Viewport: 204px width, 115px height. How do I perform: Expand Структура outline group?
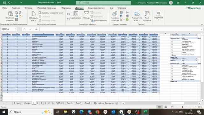[x=158, y=16]
